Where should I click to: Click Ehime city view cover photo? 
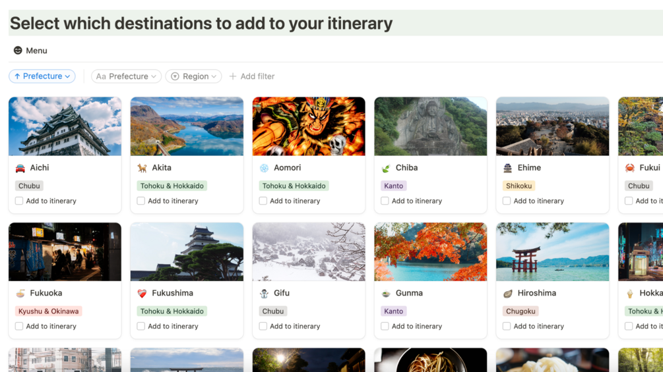pyautogui.click(x=553, y=126)
